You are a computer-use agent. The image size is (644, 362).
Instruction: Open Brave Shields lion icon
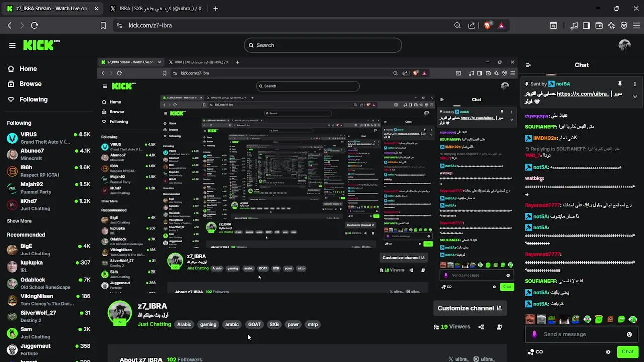pyautogui.click(x=487, y=25)
